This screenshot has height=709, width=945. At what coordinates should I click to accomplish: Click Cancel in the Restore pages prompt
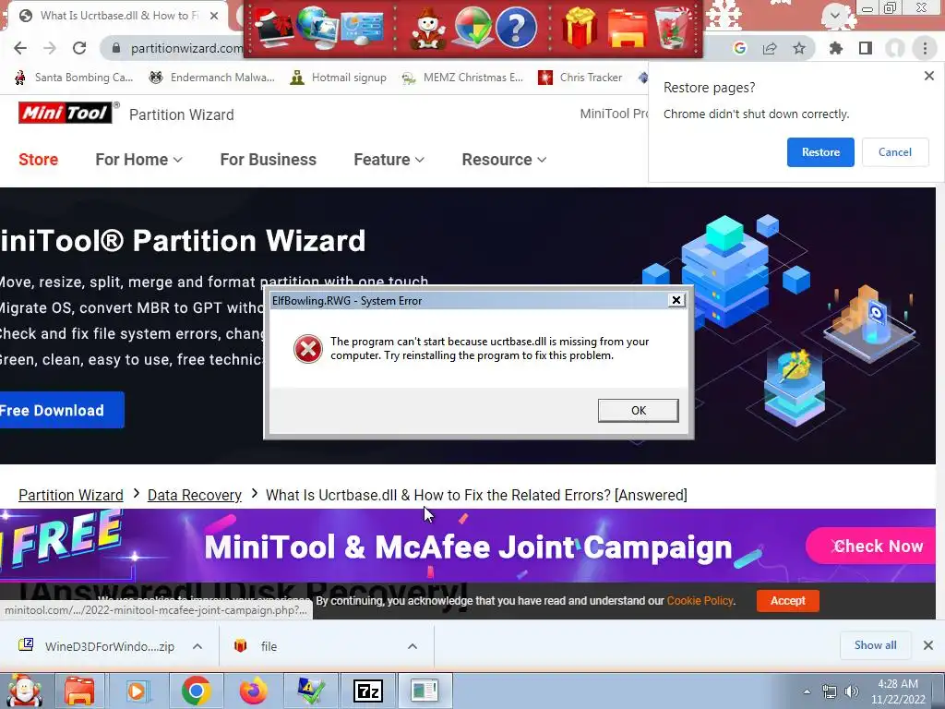tap(895, 152)
